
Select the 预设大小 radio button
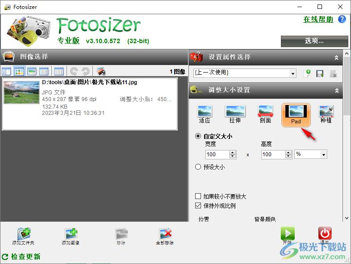(x=198, y=167)
